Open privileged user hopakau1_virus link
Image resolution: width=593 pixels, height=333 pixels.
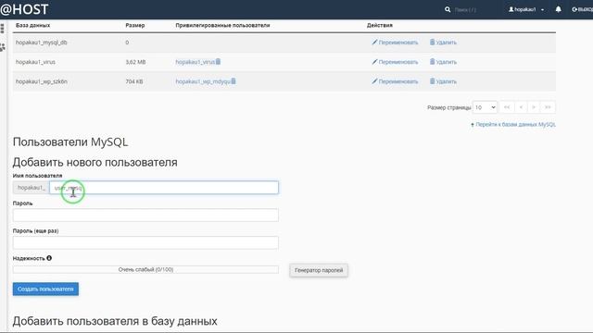(x=196, y=62)
